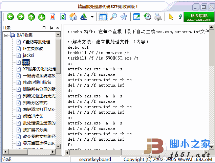Collapse the BAT收集 tree node

pyautogui.click(x=6, y=35)
